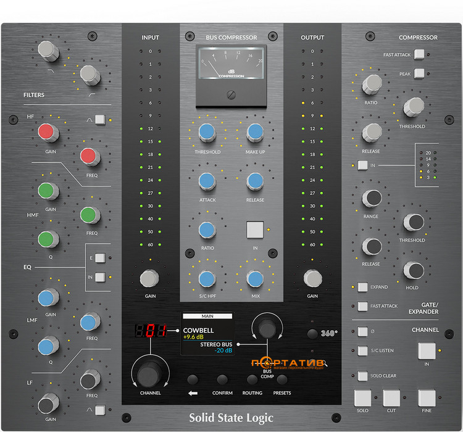The image size is (463, 432).
Task: Toggle the S/C LISTEN button
Action: [362, 351]
